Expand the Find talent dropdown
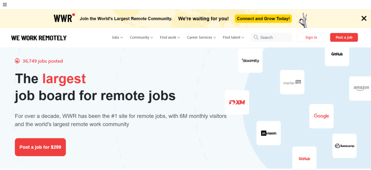This screenshot has width=371, height=170. (233, 37)
